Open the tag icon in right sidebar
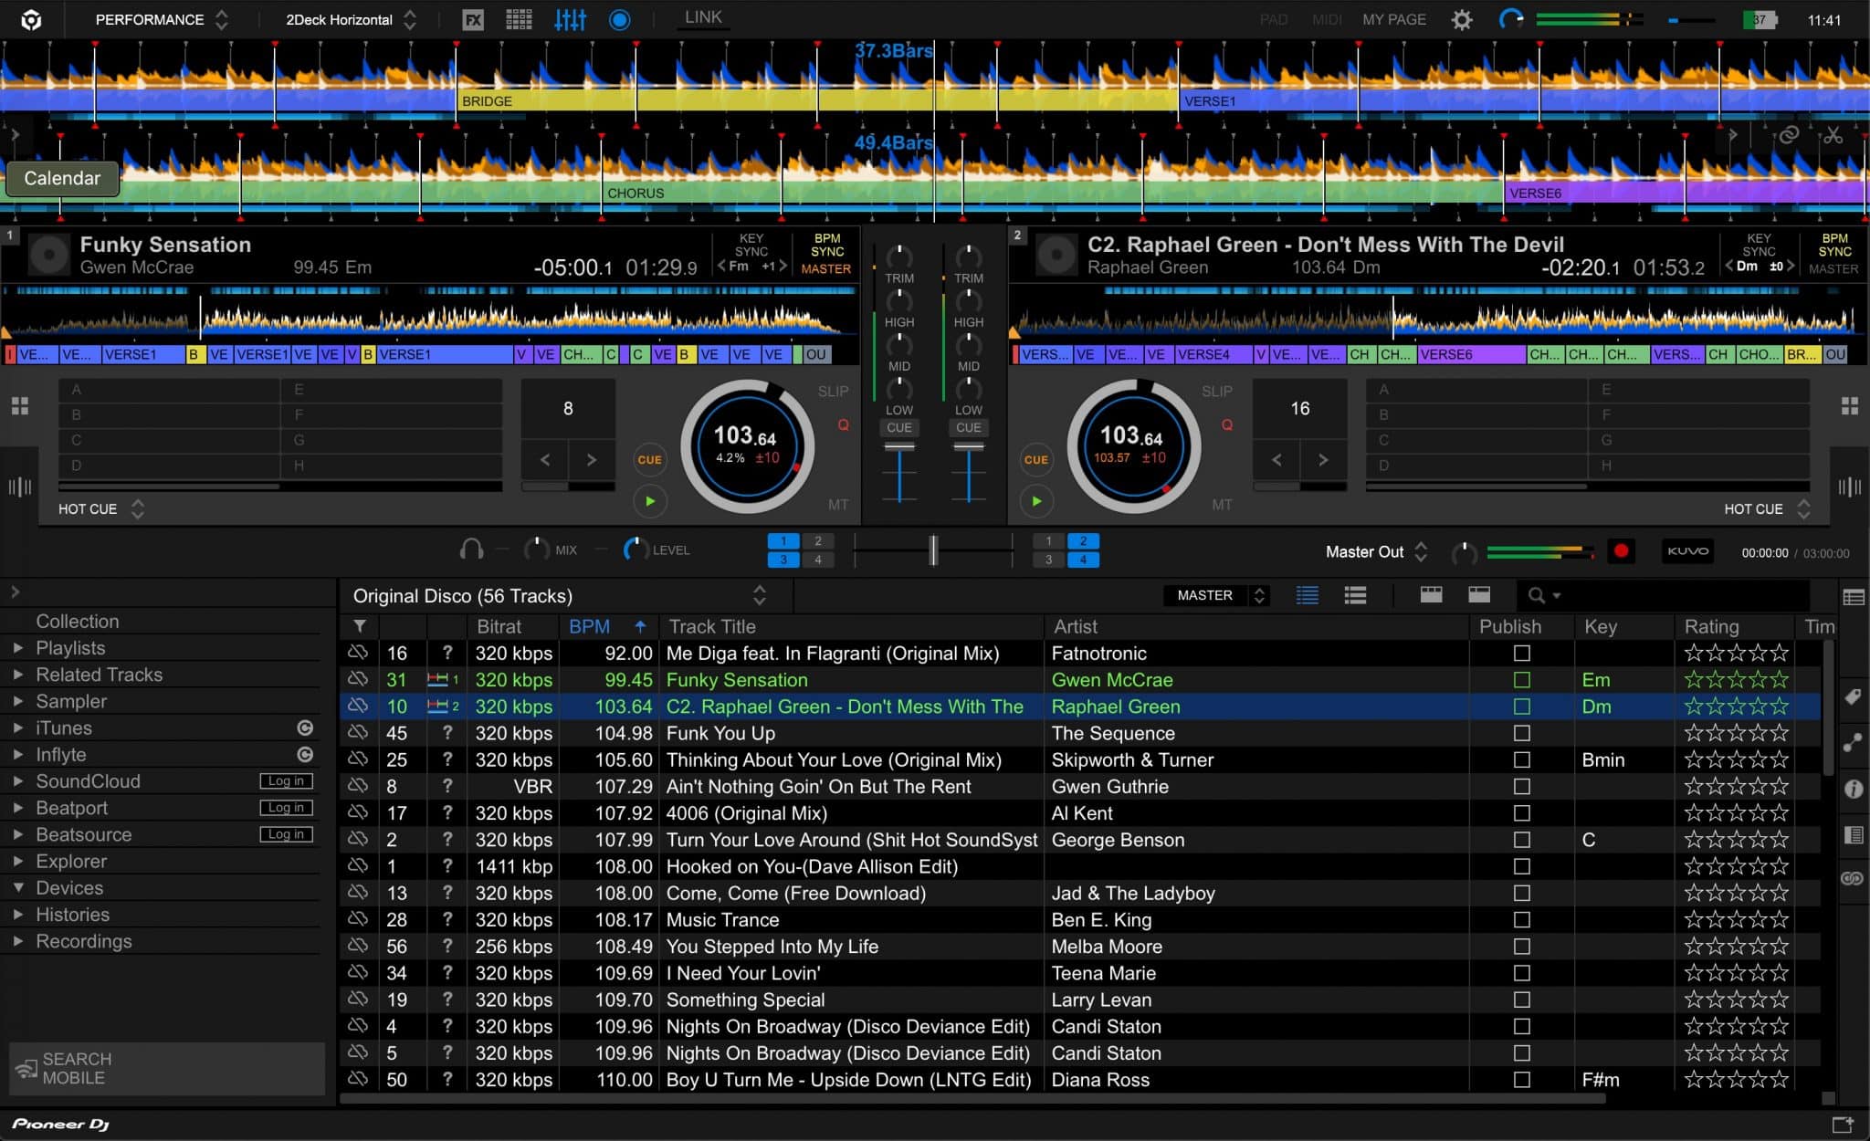Screen dimensions: 1870x1141 click(1854, 697)
